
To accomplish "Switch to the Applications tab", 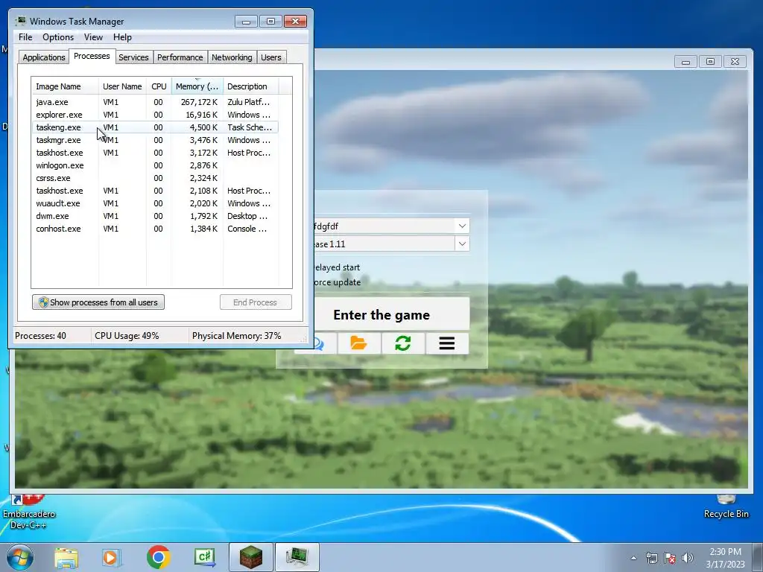I will (44, 57).
